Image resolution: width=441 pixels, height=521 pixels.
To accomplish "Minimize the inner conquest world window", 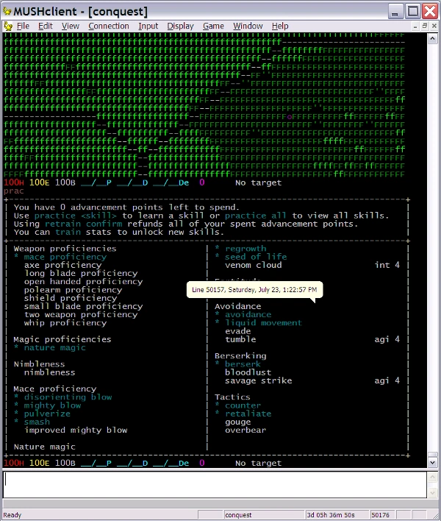I will pyautogui.click(x=415, y=26).
